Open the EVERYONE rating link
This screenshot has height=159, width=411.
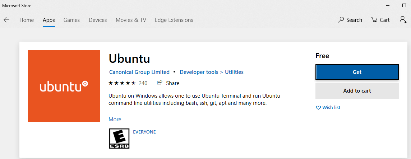pos(144,132)
